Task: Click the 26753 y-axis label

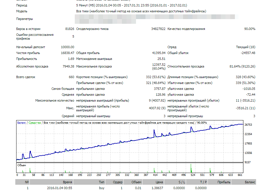Action: click(x=248, y=125)
